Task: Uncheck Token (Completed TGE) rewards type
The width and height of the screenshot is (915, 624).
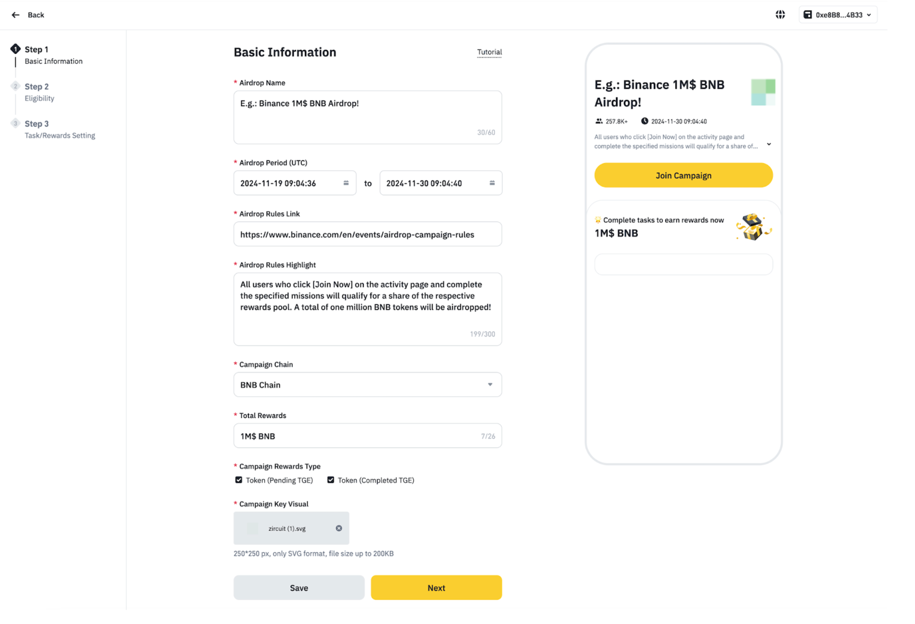Action: click(x=331, y=480)
